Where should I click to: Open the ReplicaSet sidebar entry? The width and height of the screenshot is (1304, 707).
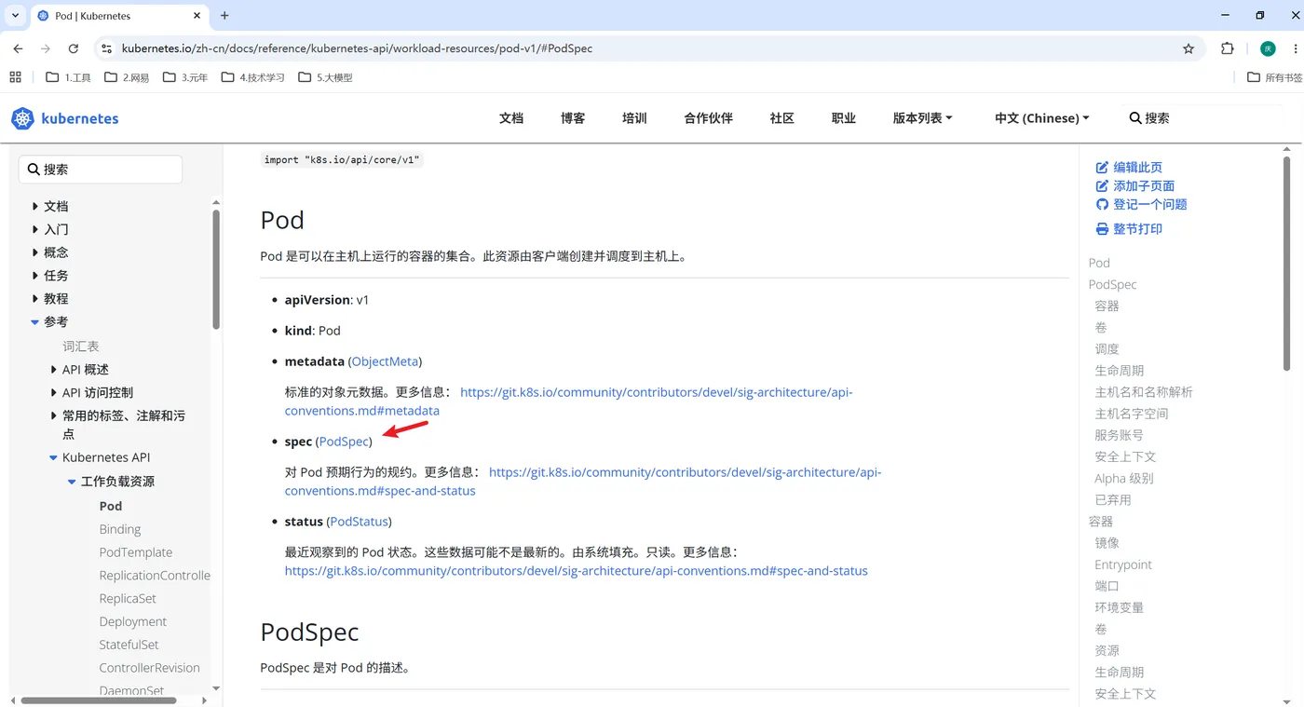point(128,599)
